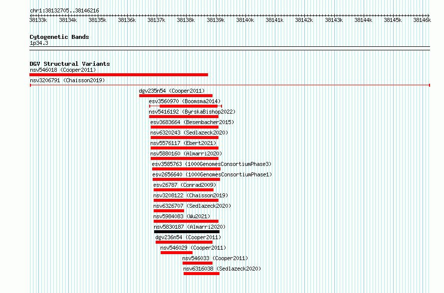
Task: Select the nsv546033 red bar
Action: [x=198, y=263]
